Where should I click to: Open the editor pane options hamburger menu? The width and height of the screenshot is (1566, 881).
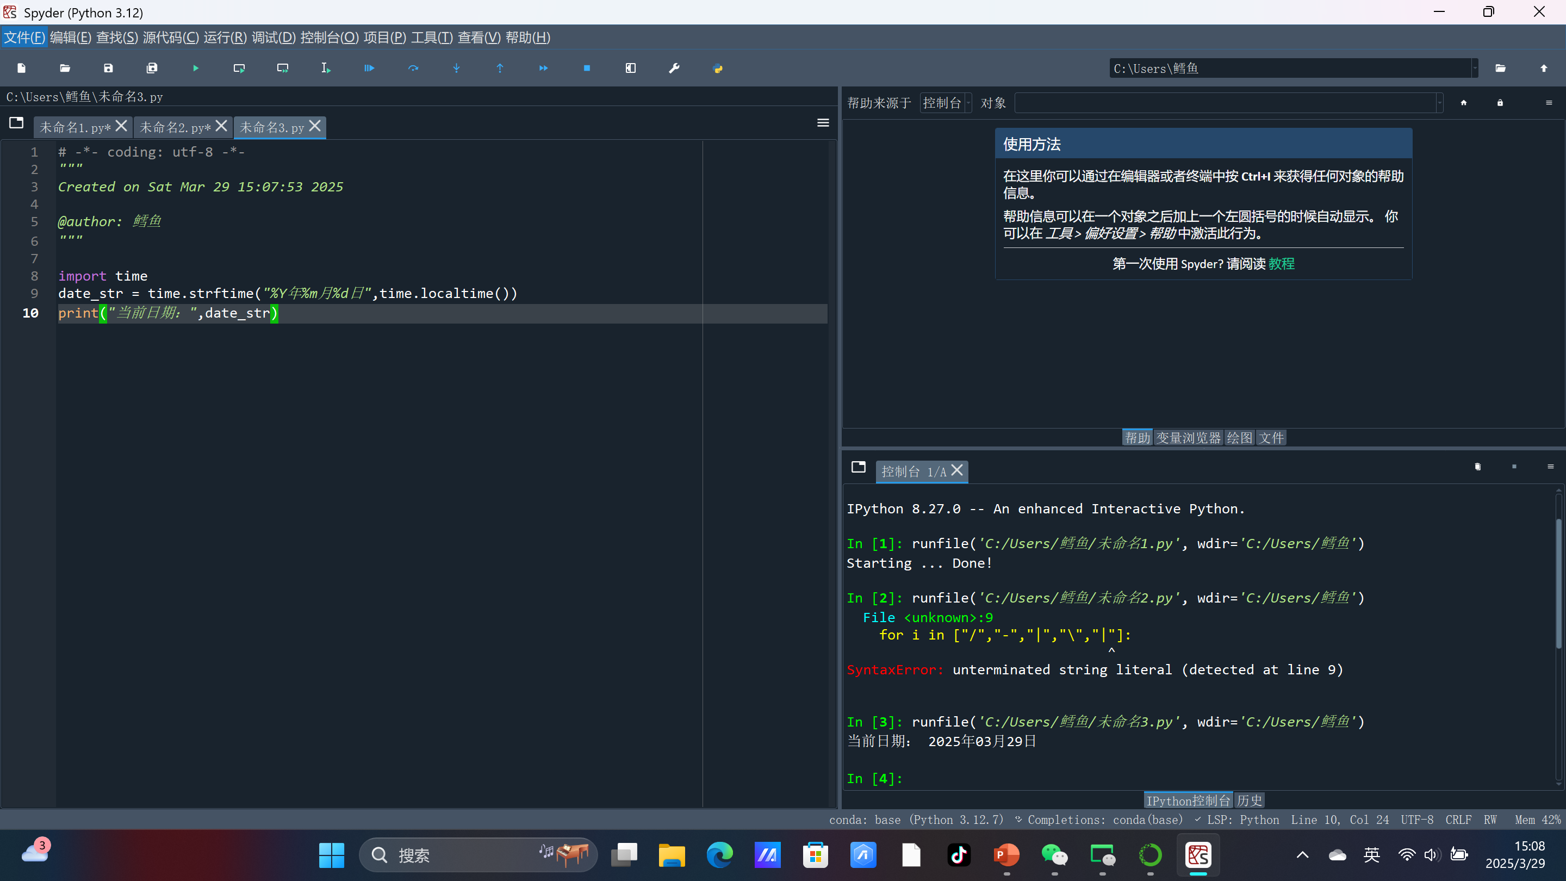click(823, 123)
